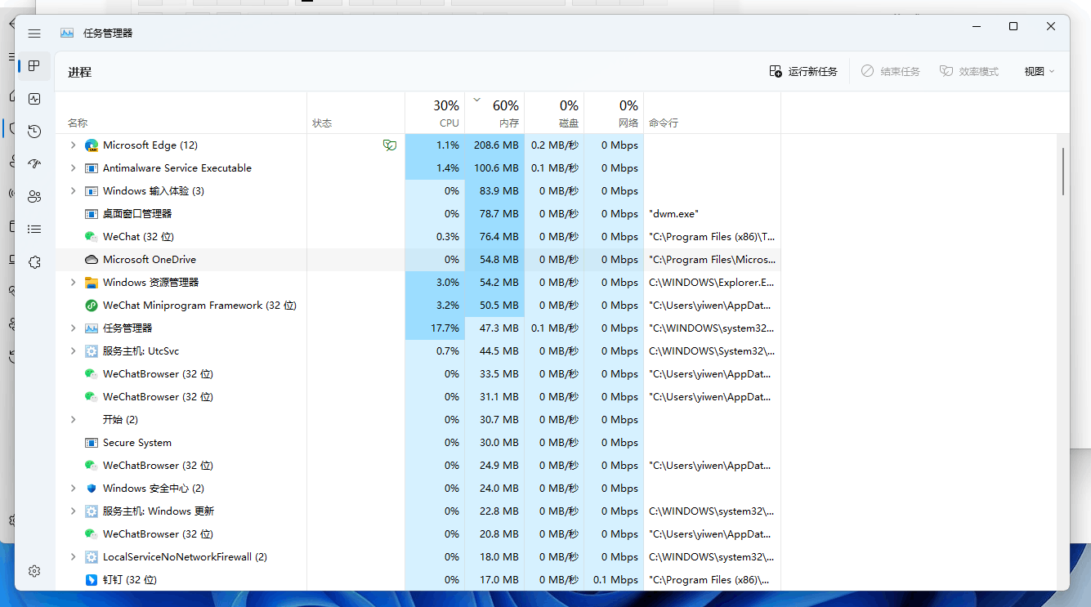Sort processes by the 网络 column header

coord(614,113)
